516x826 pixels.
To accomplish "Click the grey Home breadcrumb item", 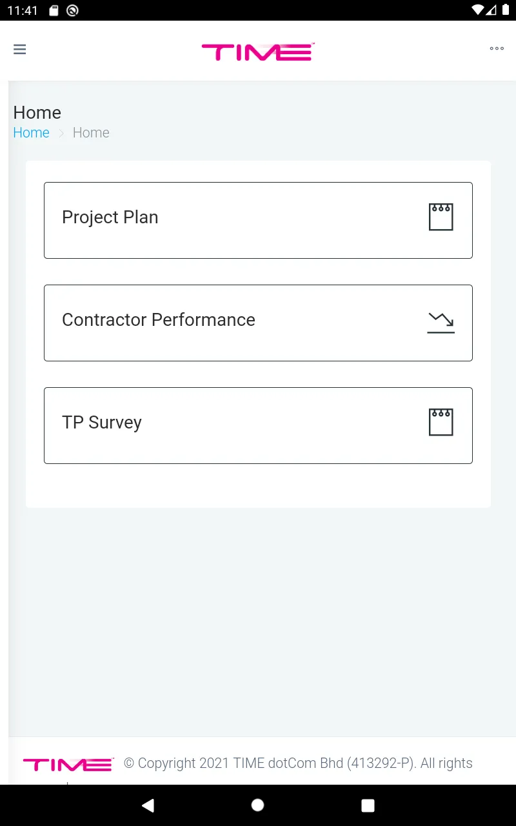I will 91,132.
